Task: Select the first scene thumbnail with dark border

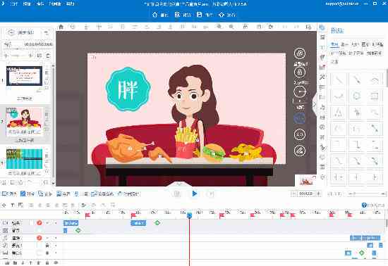Action: [x=24, y=76]
